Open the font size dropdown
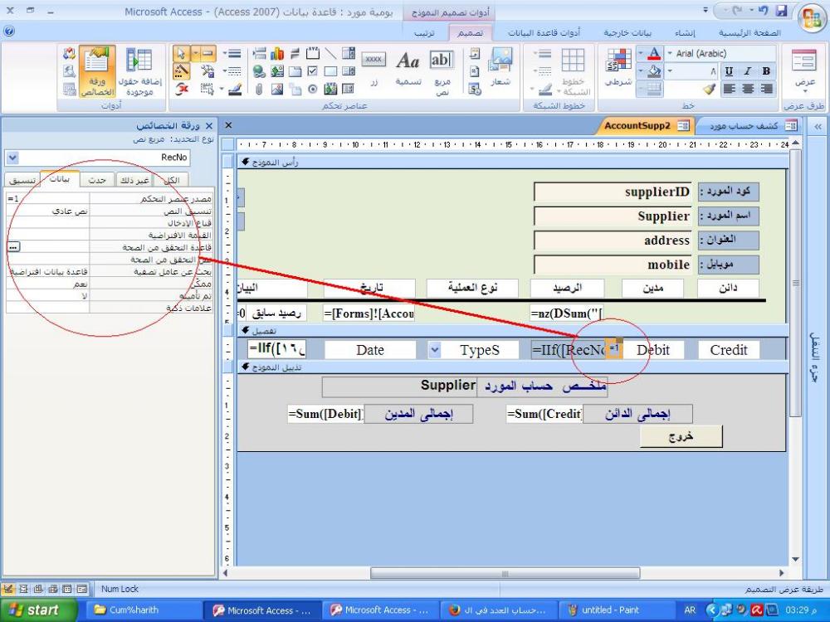 (670, 70)
